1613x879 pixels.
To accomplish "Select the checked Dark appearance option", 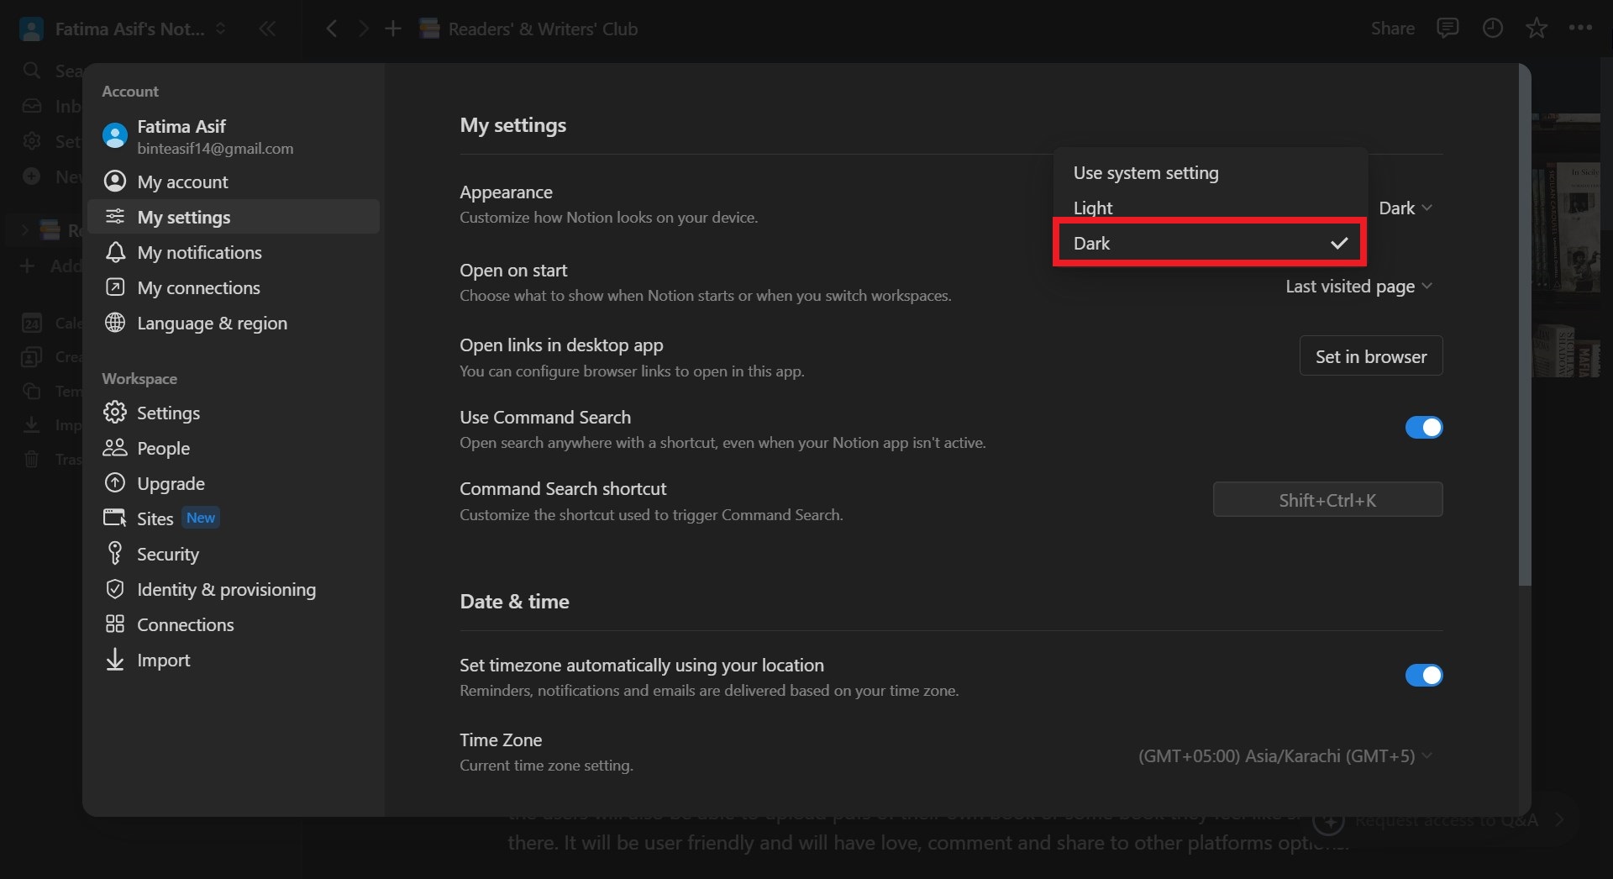I will (1209, 244).
